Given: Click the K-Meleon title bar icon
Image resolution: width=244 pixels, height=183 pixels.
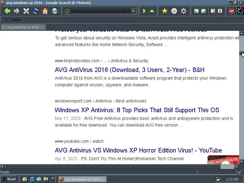Looking at the screenshot, I should pyautogui.click(x=3, y=3).
